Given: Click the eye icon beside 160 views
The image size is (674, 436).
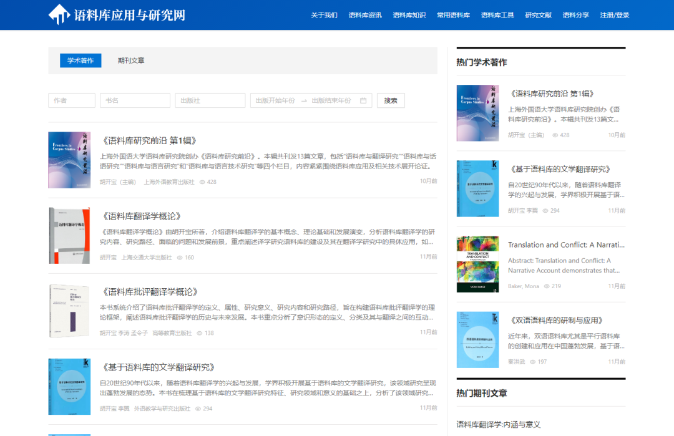Looking at the screenshot, I should (180, 258).
